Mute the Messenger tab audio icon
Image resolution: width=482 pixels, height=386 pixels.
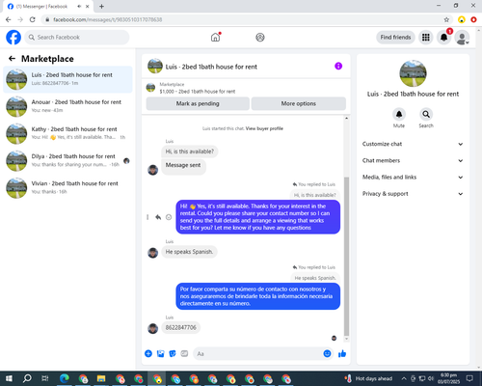tap(79, 6)
